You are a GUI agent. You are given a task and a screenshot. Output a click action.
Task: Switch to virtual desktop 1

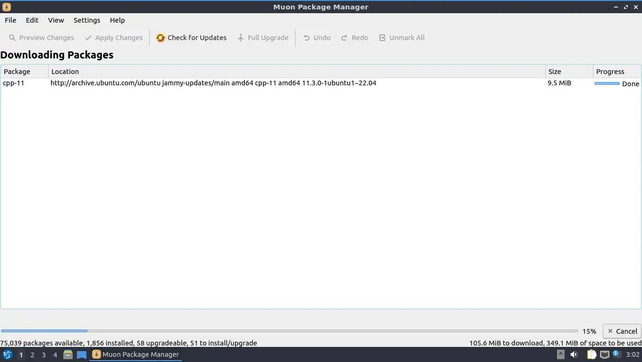[x=21, y=355]
